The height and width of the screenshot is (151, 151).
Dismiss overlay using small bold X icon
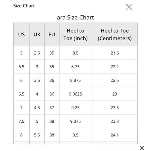click(142, 148)
